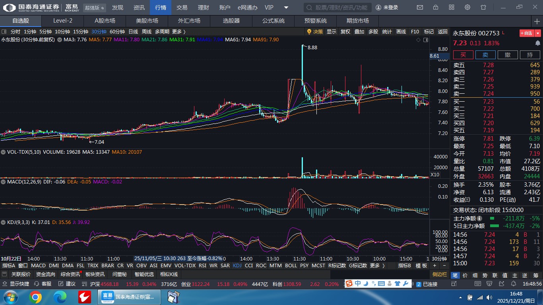The width and height of the screenshot is (543, 305).
Task: Open the skin theme shirt icon
Action: point(483,8)
